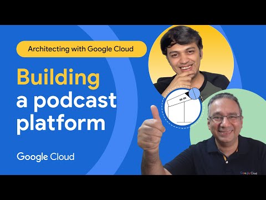Viewport: 266px width, 200px height.
Task: Click the small blue circle on diagram
Action: click(194, 93)
